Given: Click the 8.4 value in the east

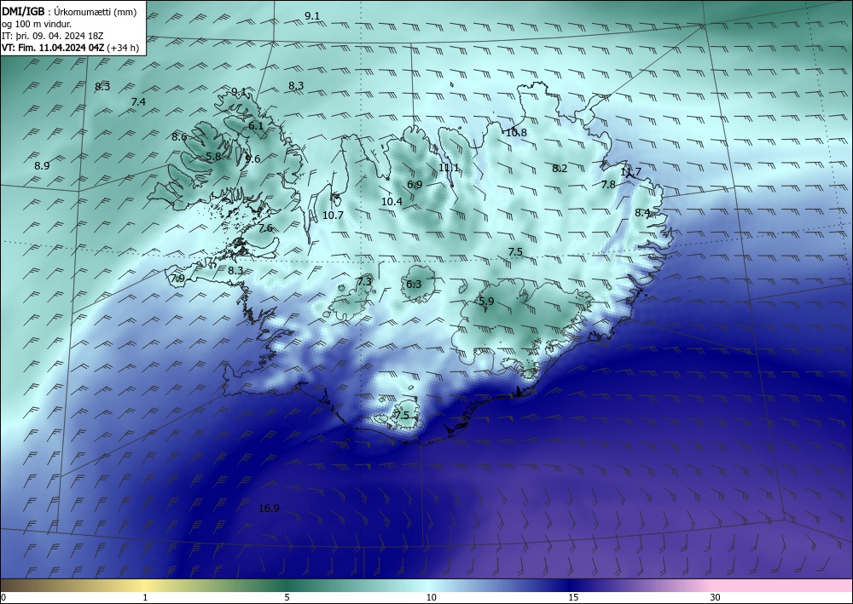Looking at the screenshot, I should click(642, 212).
